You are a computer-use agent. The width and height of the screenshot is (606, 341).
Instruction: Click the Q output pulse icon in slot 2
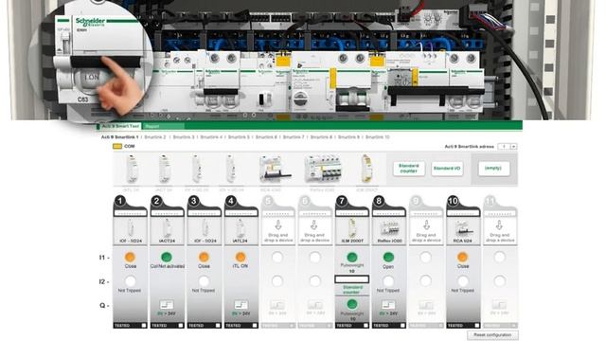click(x=167, y=305)
